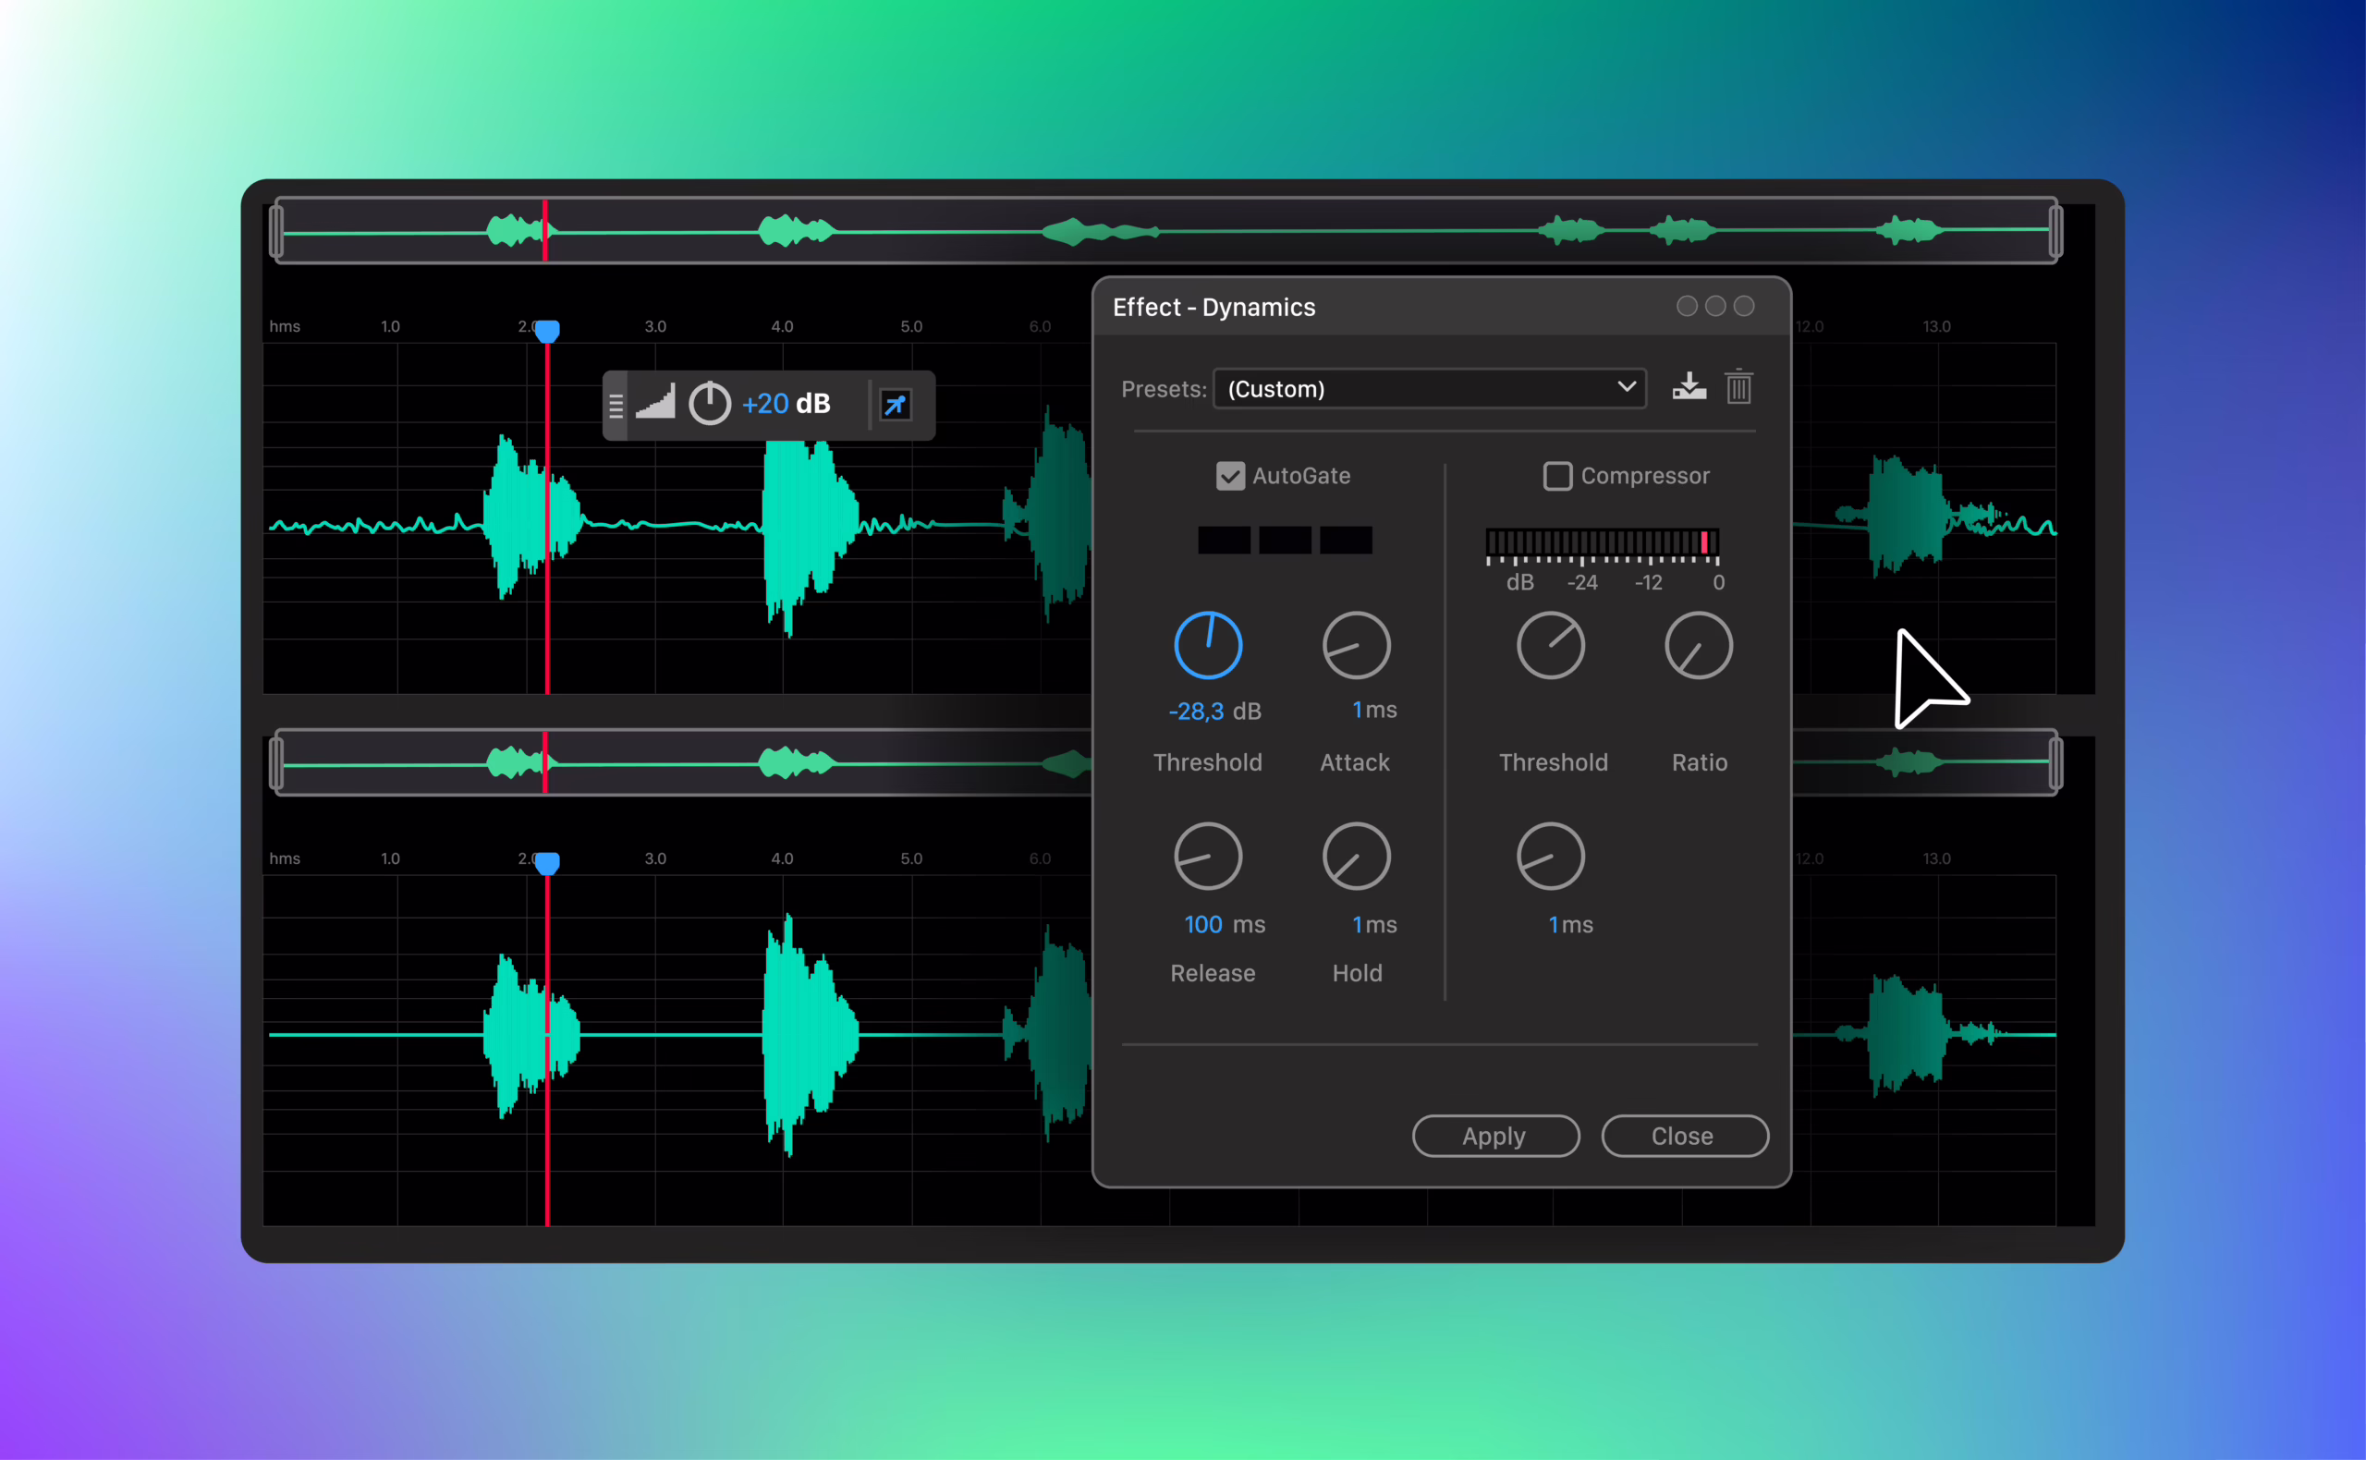Click the AutoGate Attack knob
This screenshot has height=1460, width=2366.
click(x=1356, y=645)
